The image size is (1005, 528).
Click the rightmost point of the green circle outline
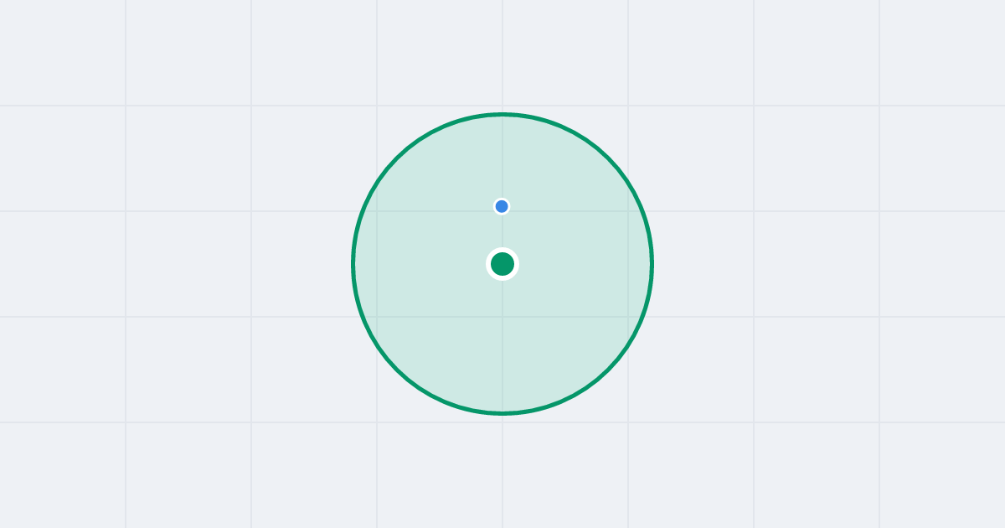click(652, 264)
